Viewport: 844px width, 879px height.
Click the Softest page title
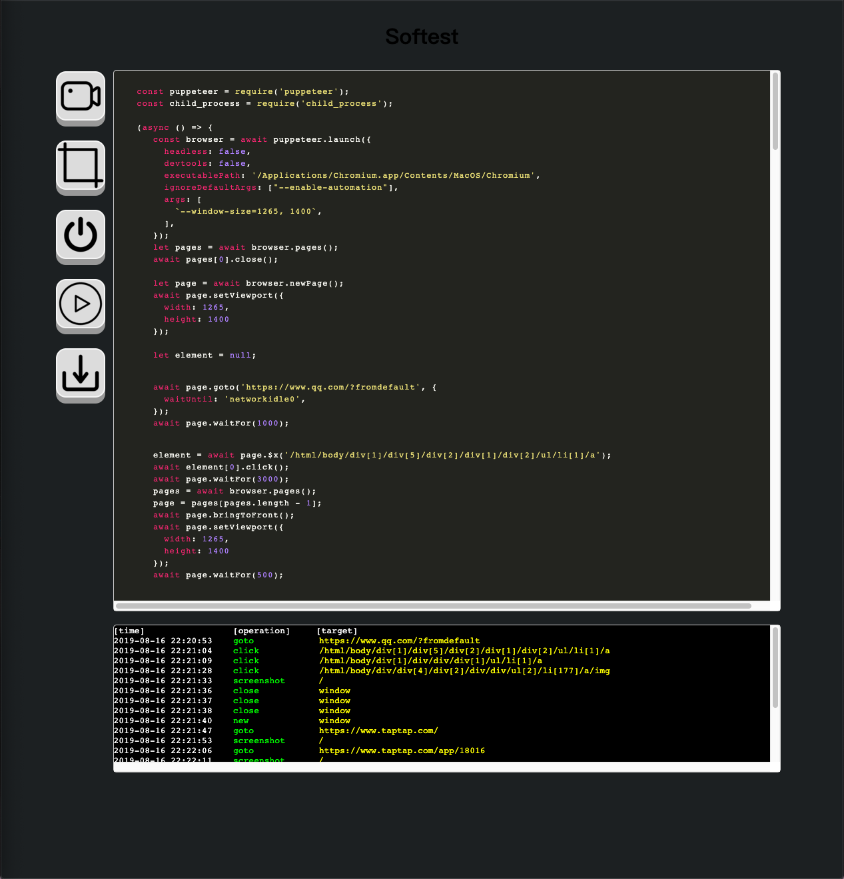[422, 37]
